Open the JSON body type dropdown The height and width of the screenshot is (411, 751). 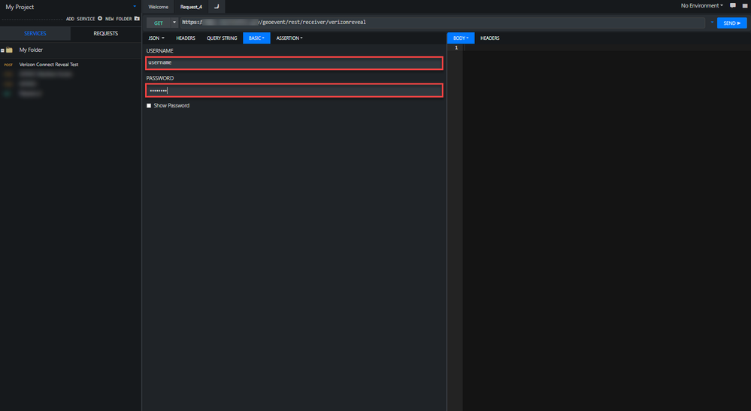156,38
